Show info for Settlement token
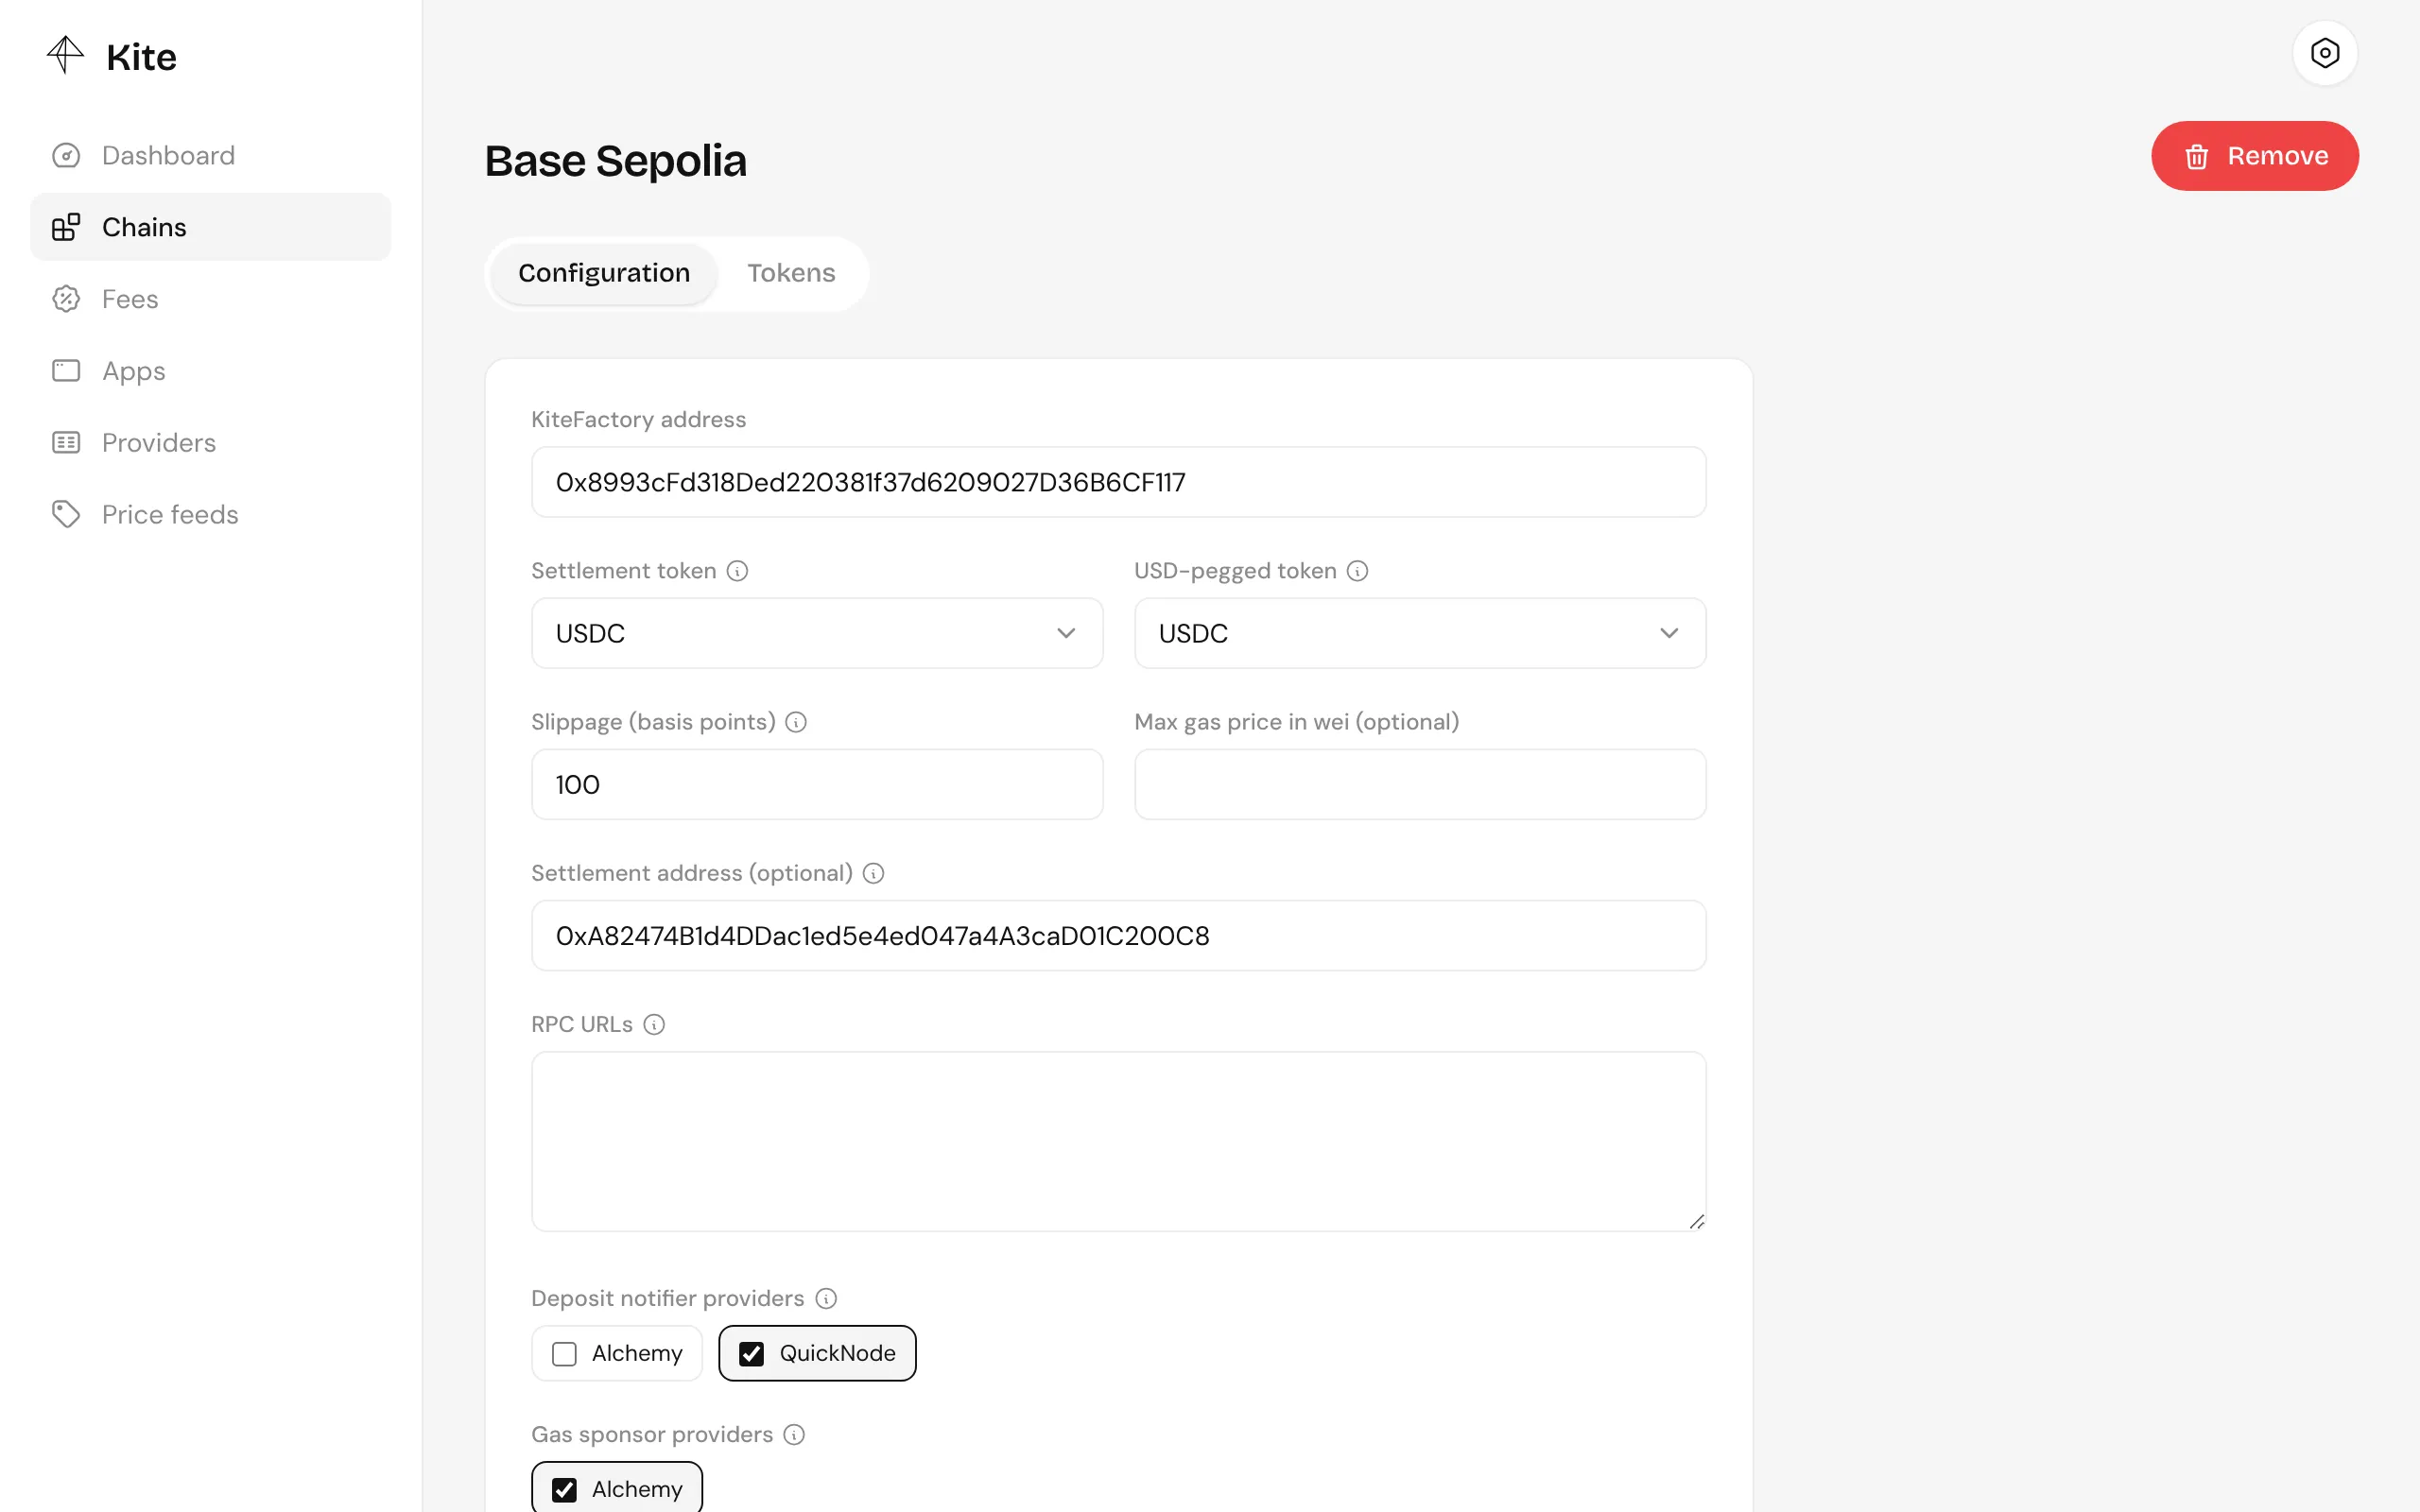The image size is (2420, 1512). pos(737,571)
